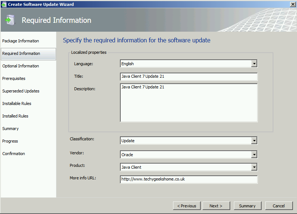Click the wizard icon in the title bar
The image size is (297, 214).
coord(4,4)
